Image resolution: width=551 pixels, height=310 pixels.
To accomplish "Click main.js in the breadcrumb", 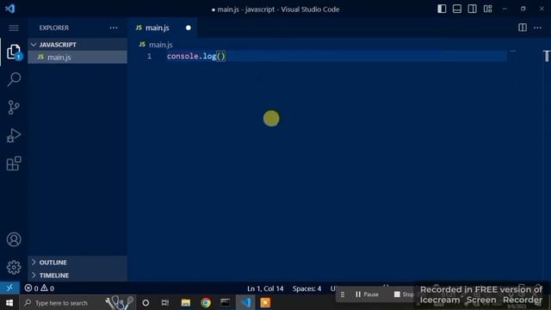I will click(161, 45).
